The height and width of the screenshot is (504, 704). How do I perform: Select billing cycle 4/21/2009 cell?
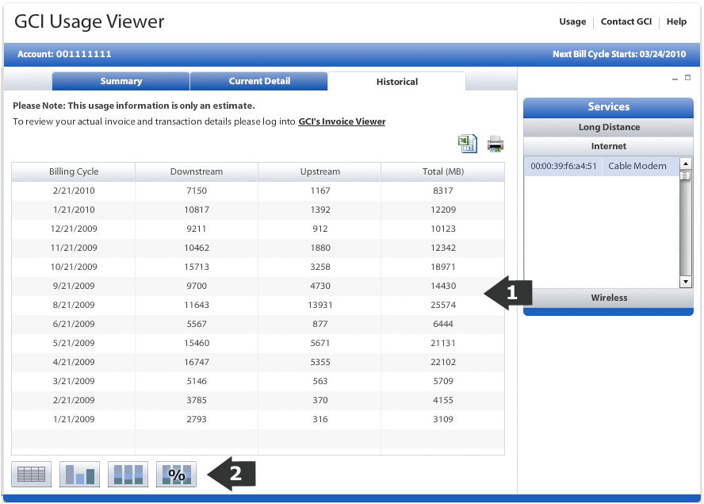tap(73, 362)
